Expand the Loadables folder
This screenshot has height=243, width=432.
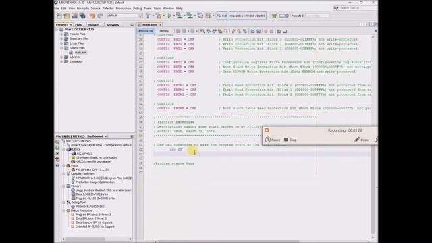pos(61,61)
